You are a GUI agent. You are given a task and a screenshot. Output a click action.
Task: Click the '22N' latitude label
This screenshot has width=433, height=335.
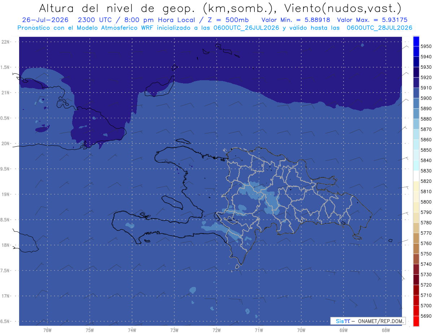point(6,42)
